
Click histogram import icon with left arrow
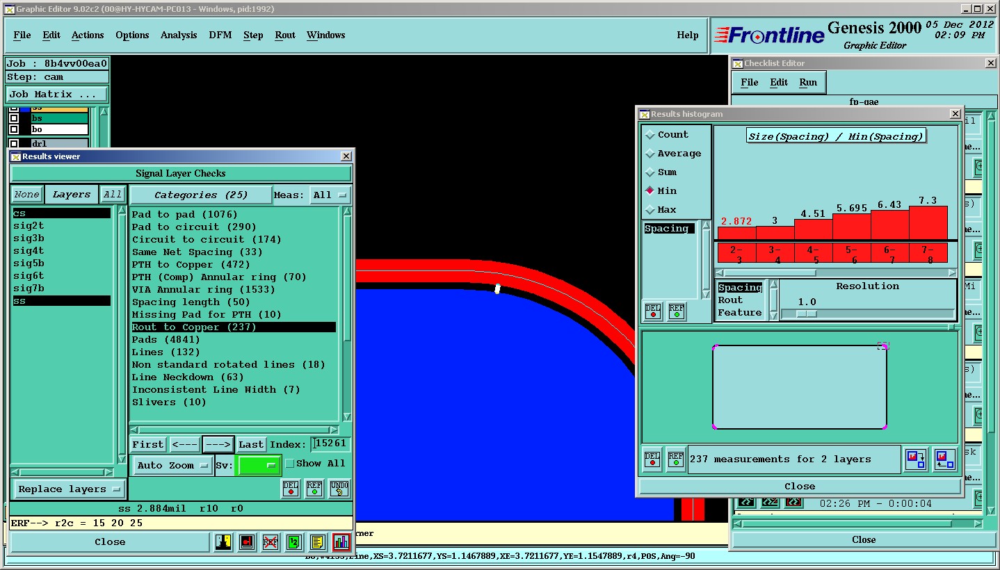pyautogui.click(x=944, y=459)
